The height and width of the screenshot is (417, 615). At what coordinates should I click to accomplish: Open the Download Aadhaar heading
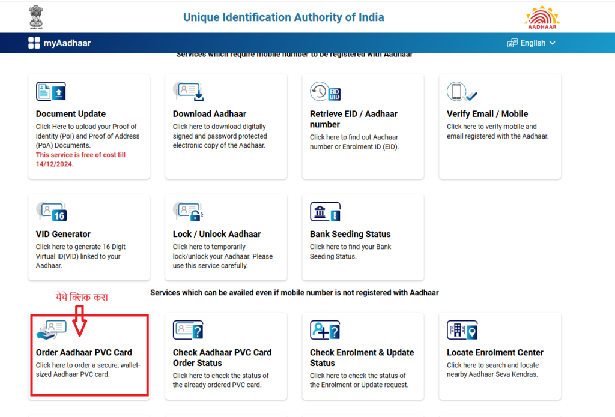pos(210,114)
